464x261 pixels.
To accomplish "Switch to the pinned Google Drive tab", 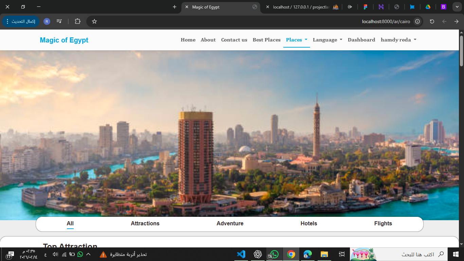I will pyautogui.click(x=428, y=7).
